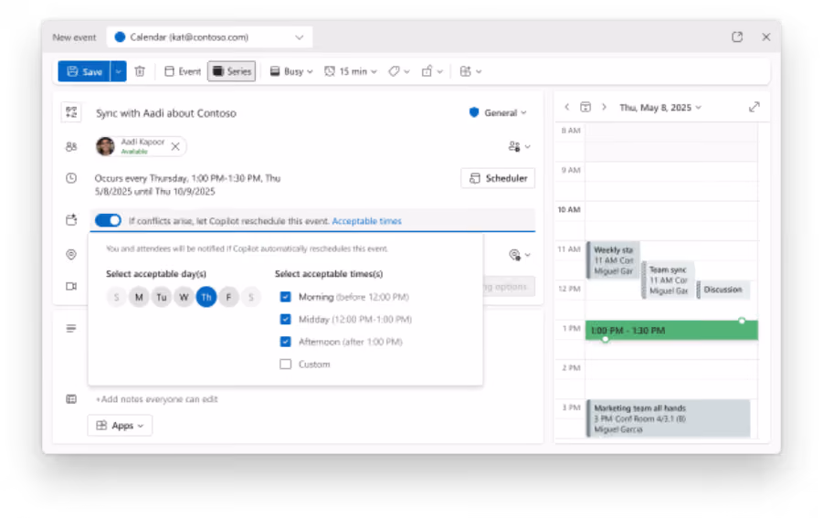Open the categorize tag dropdown
Viewport: 823px width, 518px height.
(x=399, y=71)
